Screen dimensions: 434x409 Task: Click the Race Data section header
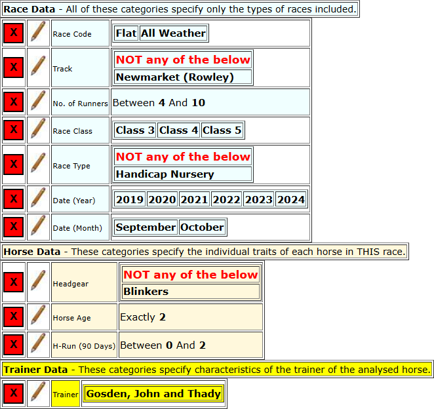pyautogui.click(x=180, y=9)
